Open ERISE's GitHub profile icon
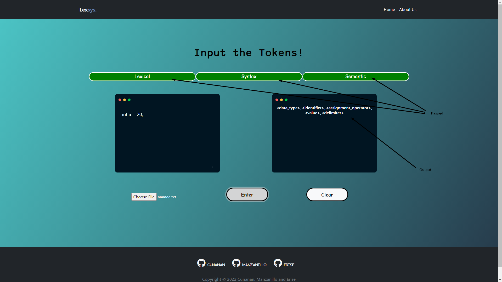The height and width of the screenshot is (282, 502). pos(278,263)
